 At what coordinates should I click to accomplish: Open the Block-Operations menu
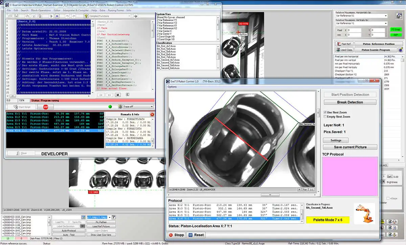pos(41,10)
